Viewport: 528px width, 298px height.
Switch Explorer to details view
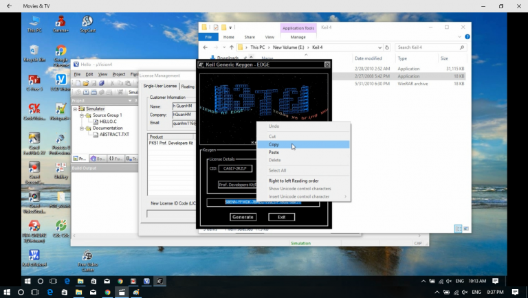[457, 229]
